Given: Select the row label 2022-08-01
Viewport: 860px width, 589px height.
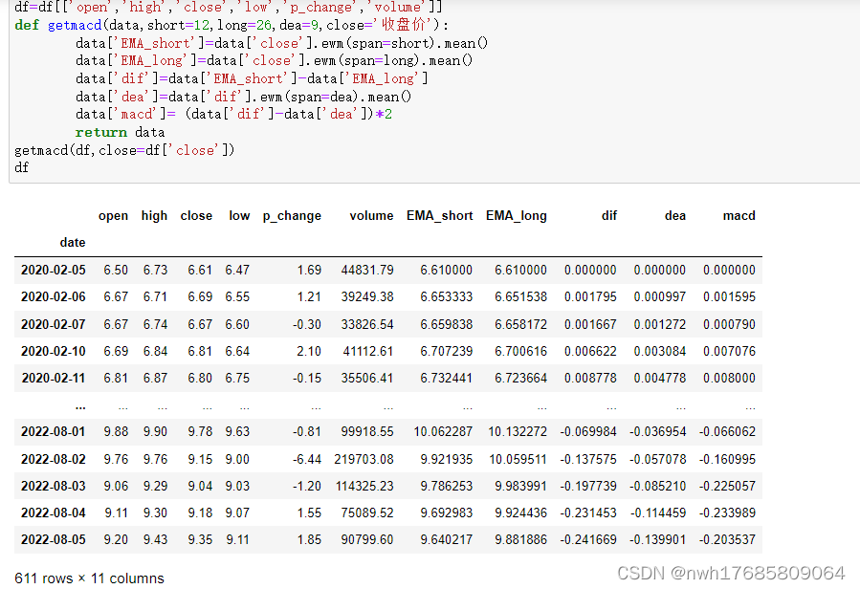Looking at the screenshot, I should [54, 431].
